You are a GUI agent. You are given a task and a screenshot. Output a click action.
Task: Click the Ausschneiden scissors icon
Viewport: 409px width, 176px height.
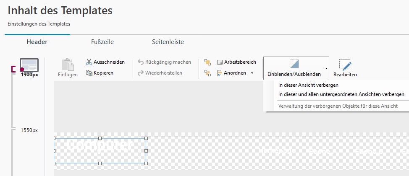89,62
